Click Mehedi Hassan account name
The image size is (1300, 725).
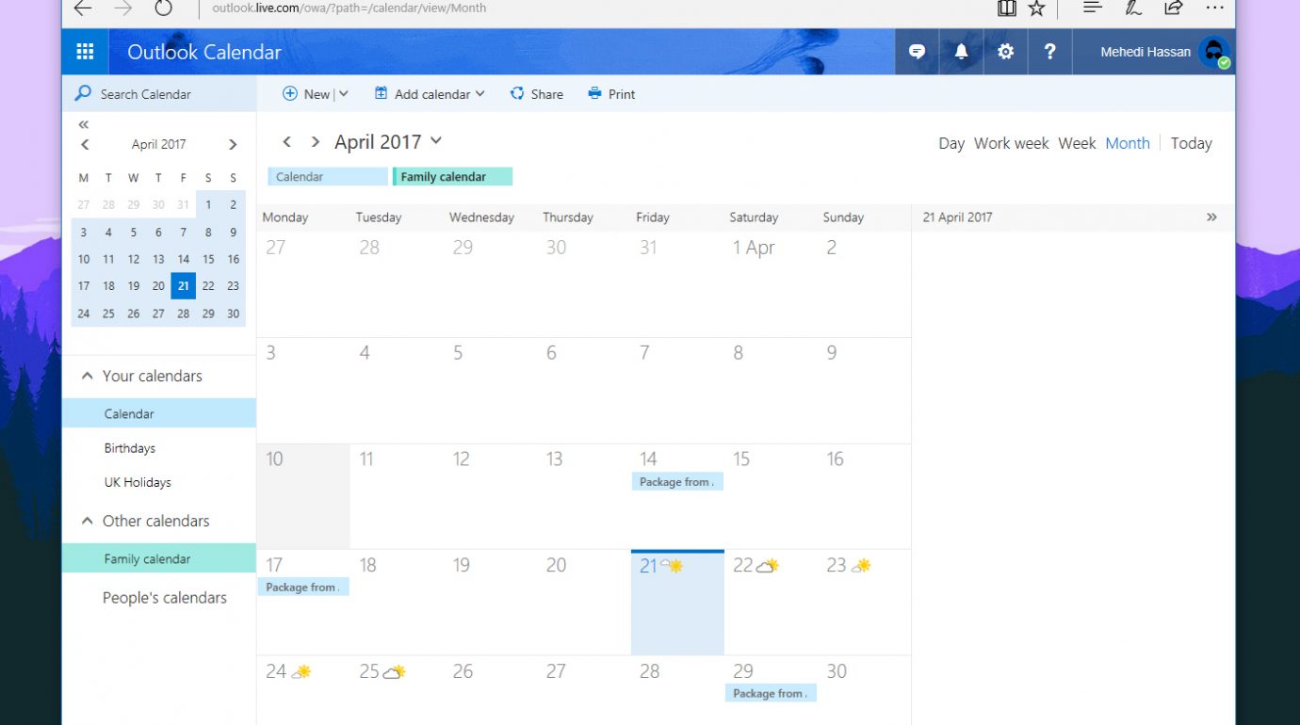click(x=1146, y=52)
